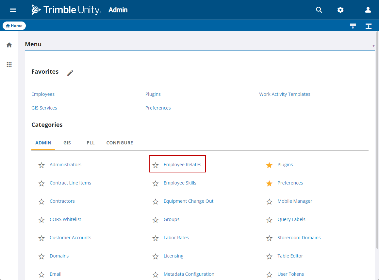Star Employee Skills as a favorite
Screen dimensions: 379x280
pyautogui.click(x=155, y=183)
